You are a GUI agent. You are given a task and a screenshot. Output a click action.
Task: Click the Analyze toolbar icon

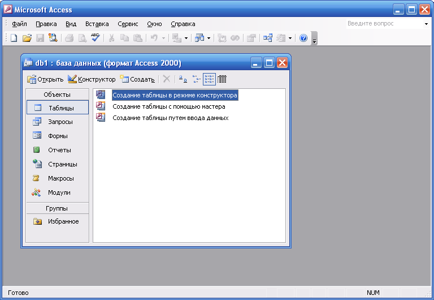point(199,38)
